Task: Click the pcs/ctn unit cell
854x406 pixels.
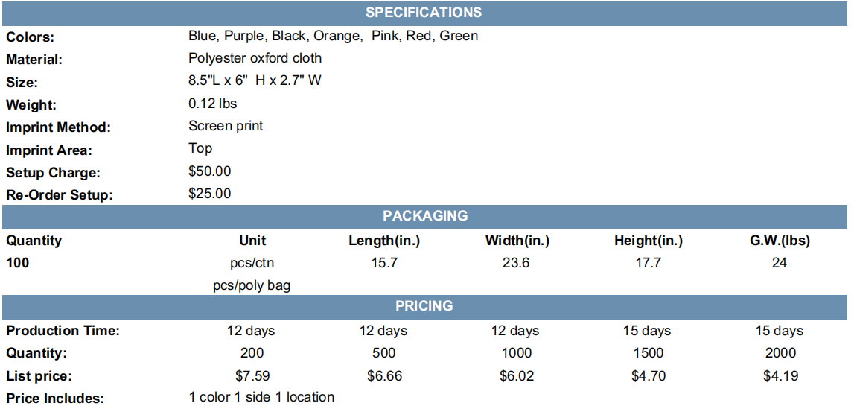Action: pos(252,264)
